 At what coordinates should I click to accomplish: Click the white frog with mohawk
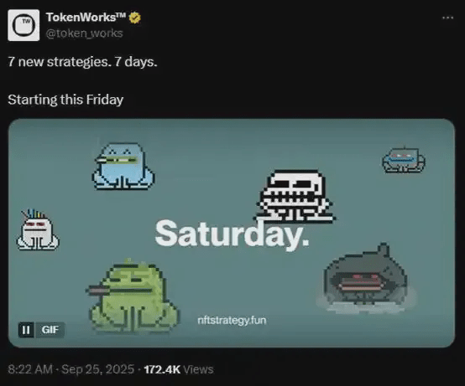[x=38, y=230]
